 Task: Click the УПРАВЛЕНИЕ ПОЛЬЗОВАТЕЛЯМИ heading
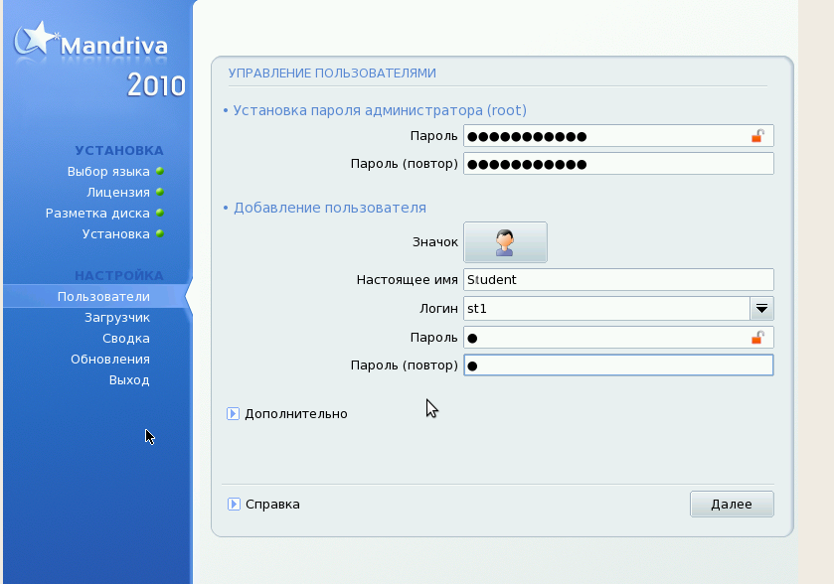[x=332, y=73]
